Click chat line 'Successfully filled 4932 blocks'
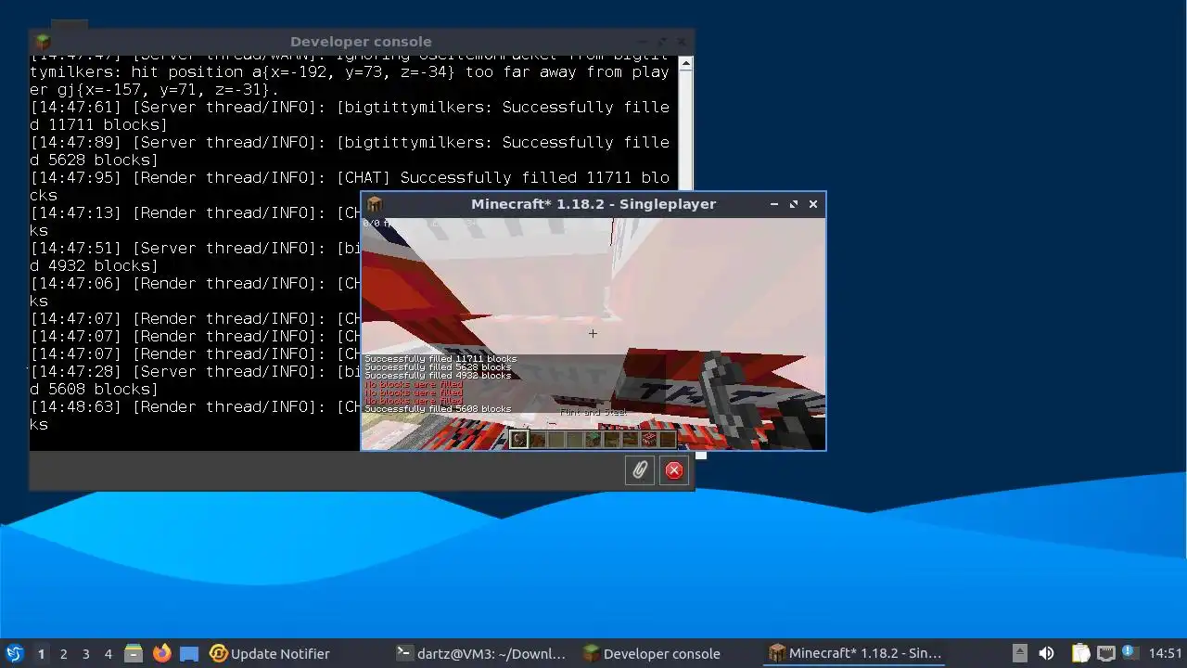1187x668 pixels. click(438, 376)
